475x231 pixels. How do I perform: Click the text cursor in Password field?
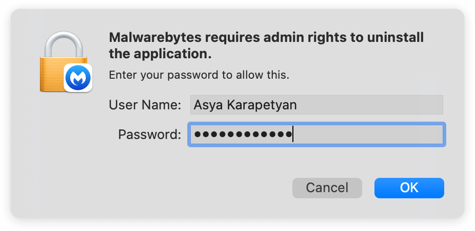[x=293, y=135]
